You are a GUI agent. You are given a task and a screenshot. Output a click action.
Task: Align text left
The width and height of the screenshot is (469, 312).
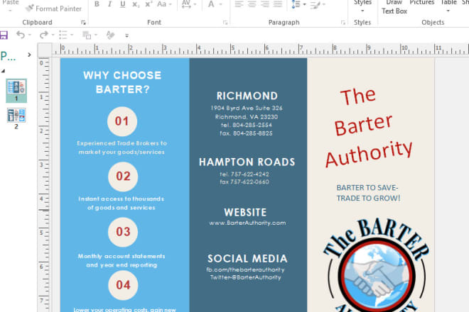point(239,4)
